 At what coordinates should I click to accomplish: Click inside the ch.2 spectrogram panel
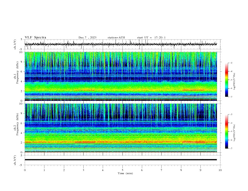[121, 128]
